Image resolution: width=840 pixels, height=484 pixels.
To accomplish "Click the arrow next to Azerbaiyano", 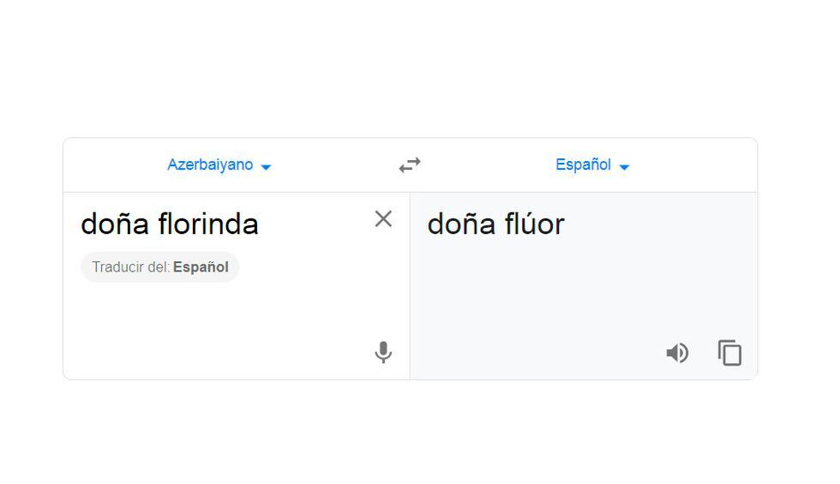I will (x=266, y=167).
